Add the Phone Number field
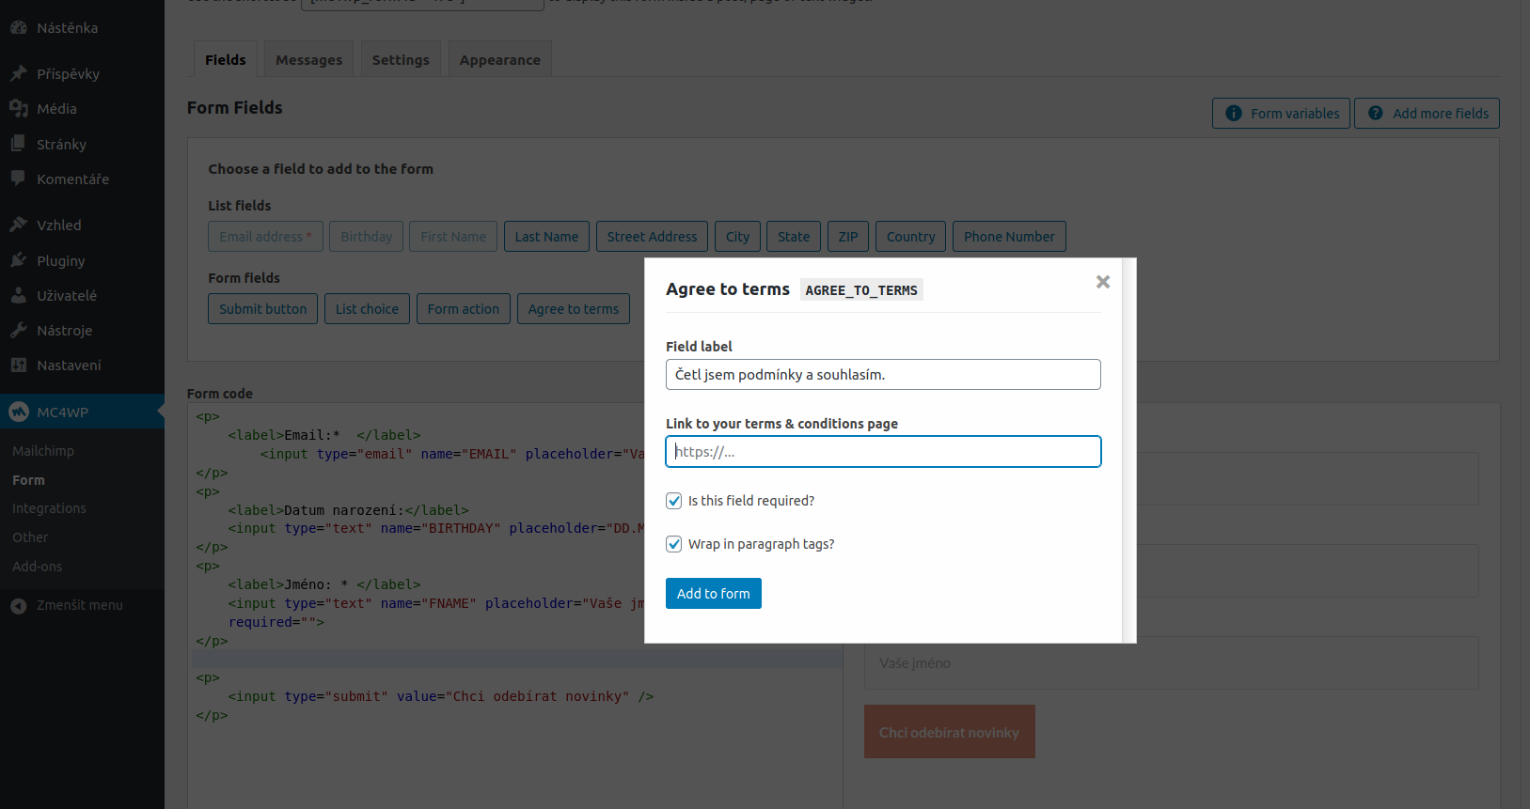 pyautogui.click(x=1009, y=237)
